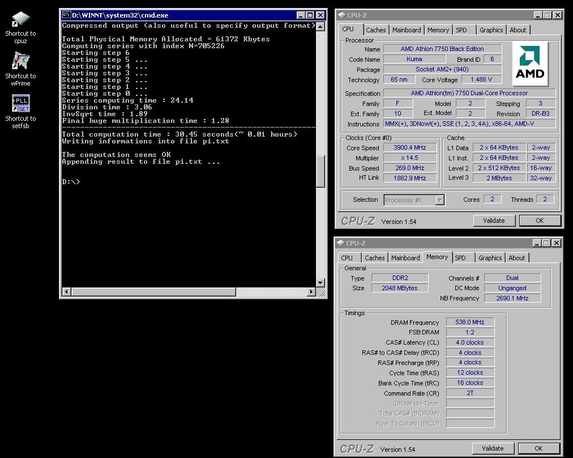Switch to Caches tab in upper CPU-Z window

tap(375, 30)
